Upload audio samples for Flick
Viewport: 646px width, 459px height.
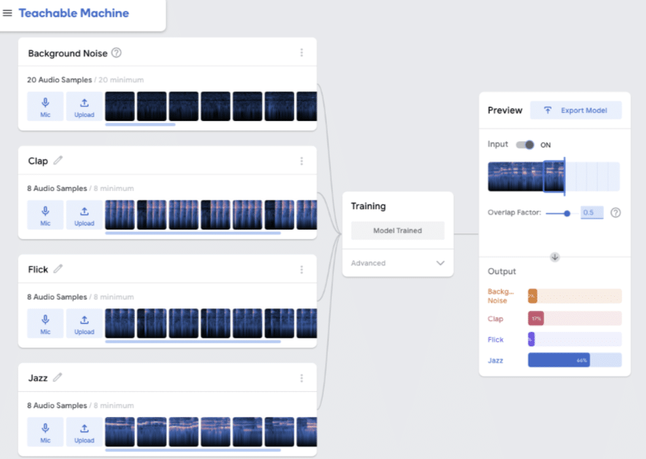84,323
